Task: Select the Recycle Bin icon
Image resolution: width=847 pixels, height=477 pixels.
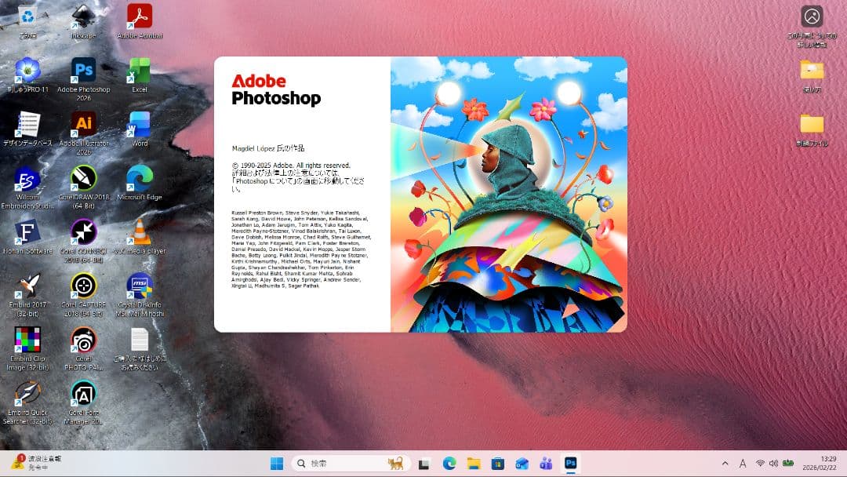Action: coord(27,17)
